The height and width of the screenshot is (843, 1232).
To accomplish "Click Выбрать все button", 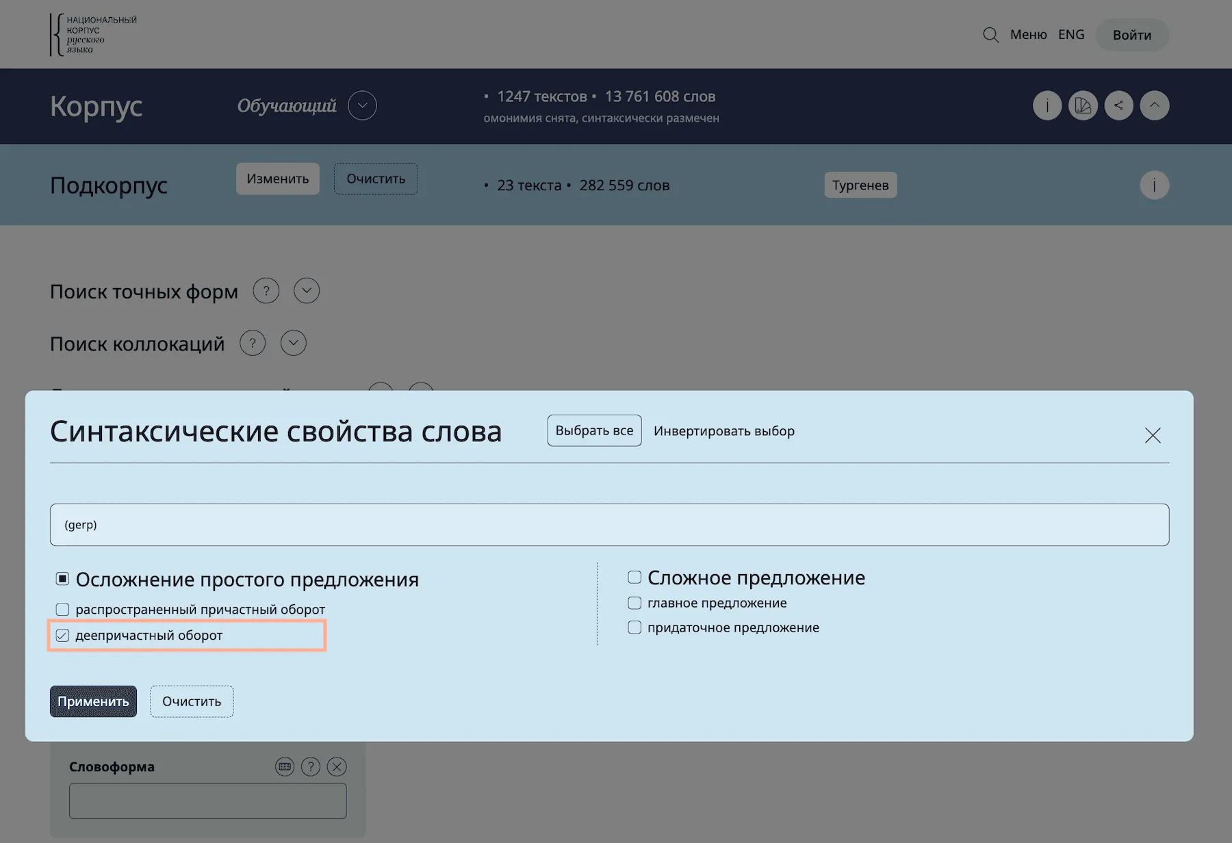I will point(594,430).
